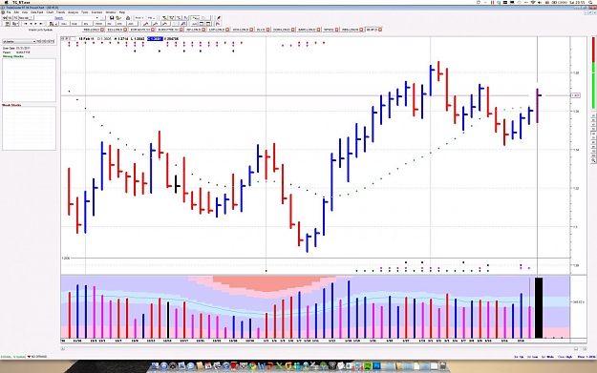The image size is (597, 373).
Task: Click the Strong Stocks heading
Action: (13, 56)
